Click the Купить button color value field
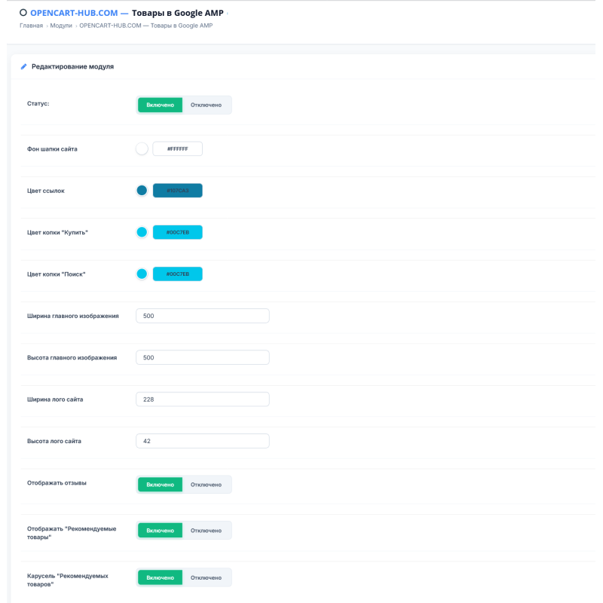The height and width of the screenshot is (603, 603). click(x=178, y=232)
